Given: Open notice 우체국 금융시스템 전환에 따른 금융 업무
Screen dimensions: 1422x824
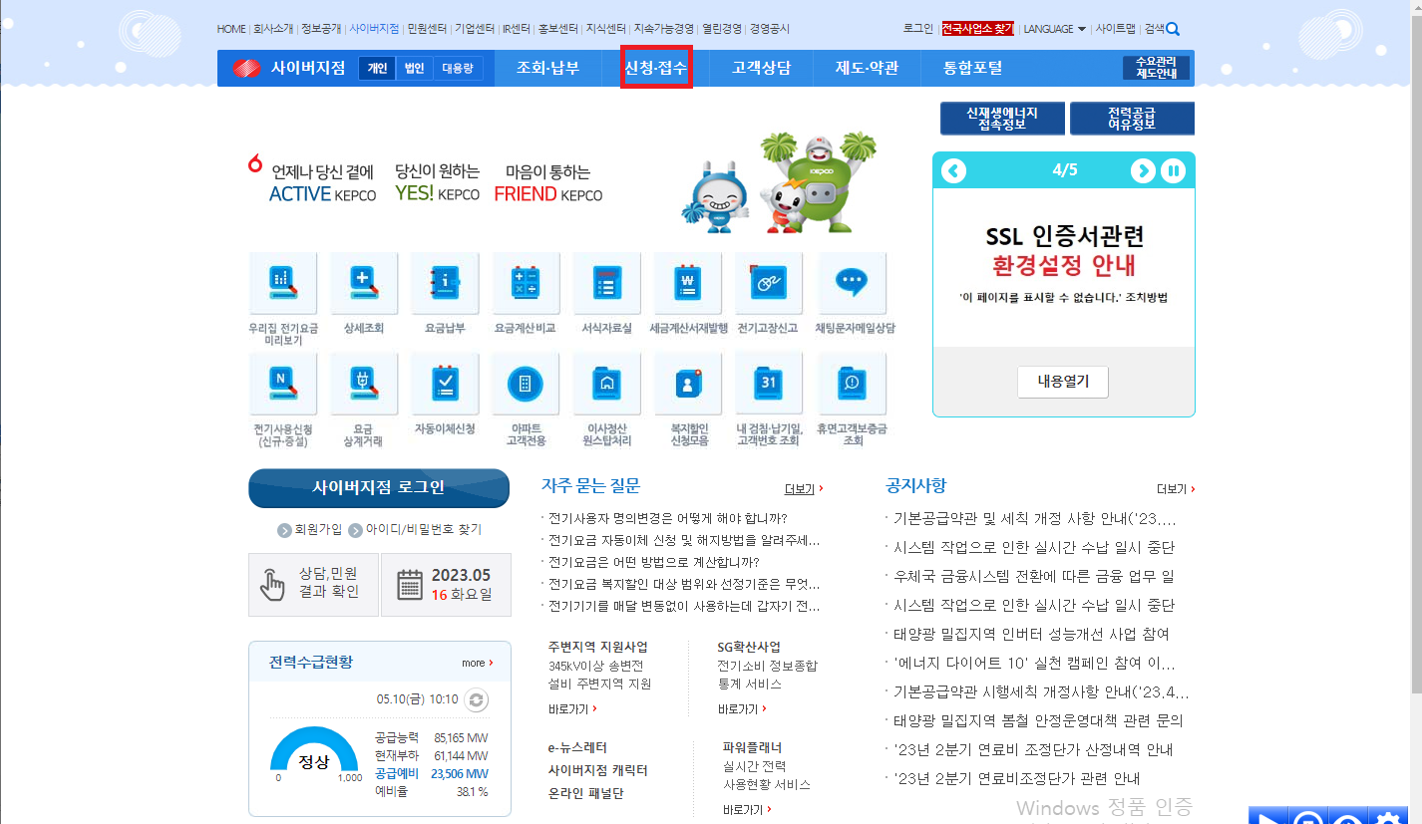Looking at the screenshot, I should (1034, 577).
